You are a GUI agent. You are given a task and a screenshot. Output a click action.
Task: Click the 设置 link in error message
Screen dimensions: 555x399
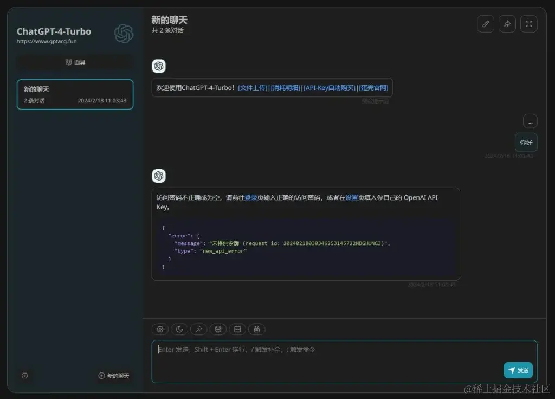click(351, 197)
